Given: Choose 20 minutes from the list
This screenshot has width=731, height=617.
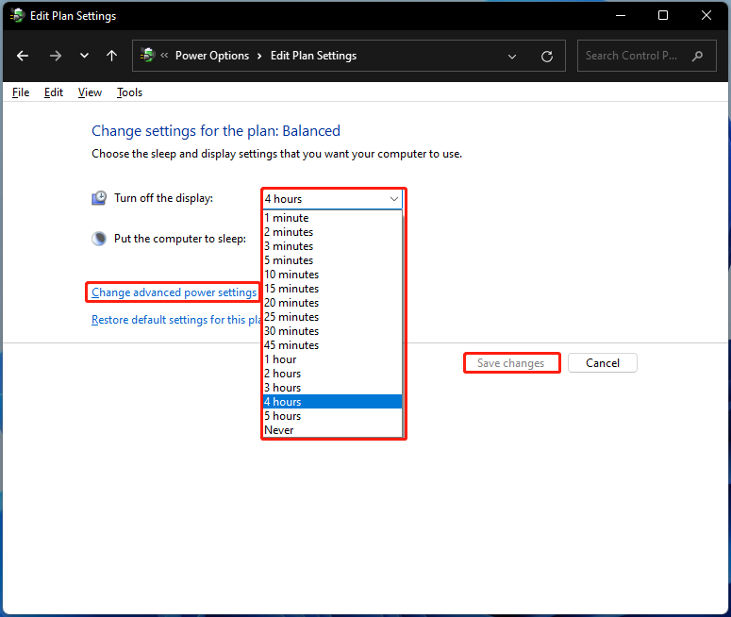Looking at the screenshot, I should pyautogui.click(x=333, y=303).
